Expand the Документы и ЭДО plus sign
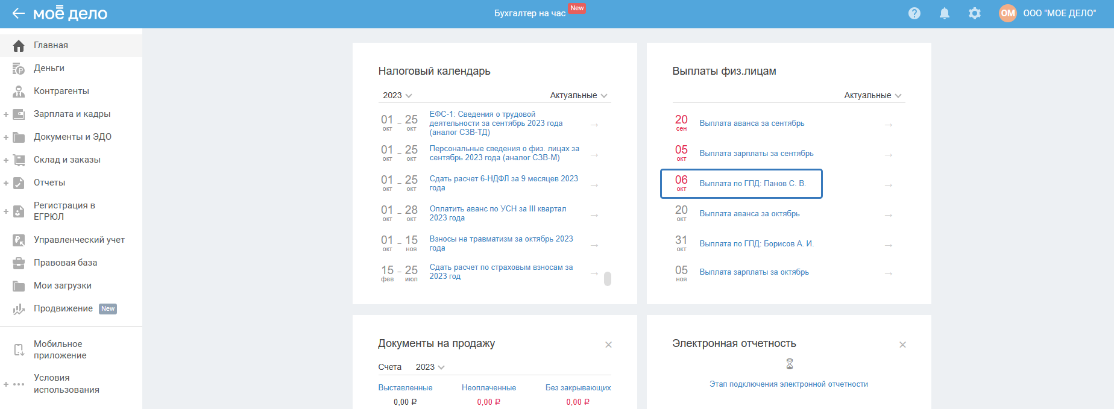 pyautogui.click(x=6, y=137)
